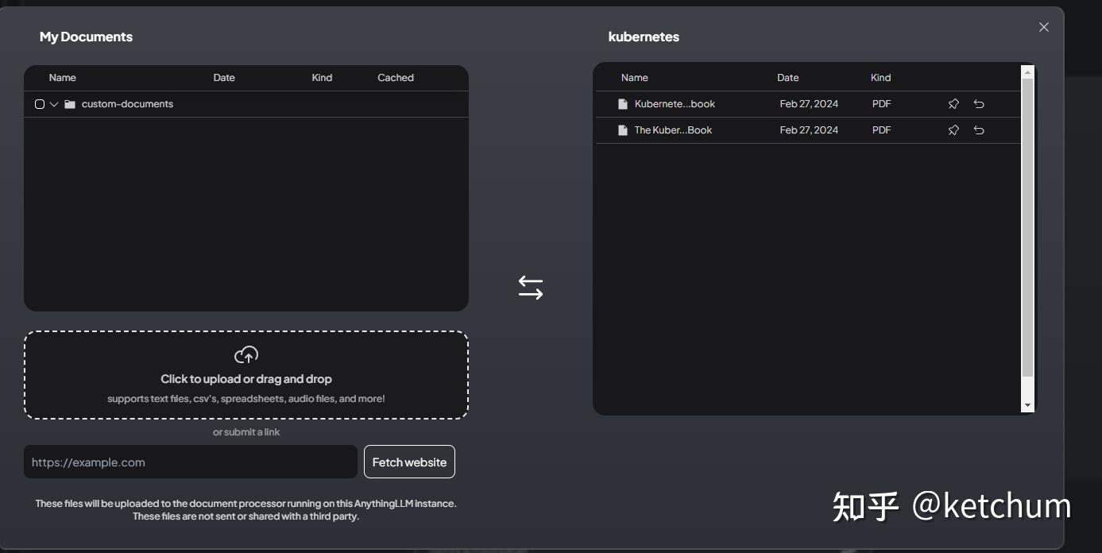Click the Feb 27, 2024 date of Kubernete...book
This screenshot has height=553, width=1102.
point(809,104)
